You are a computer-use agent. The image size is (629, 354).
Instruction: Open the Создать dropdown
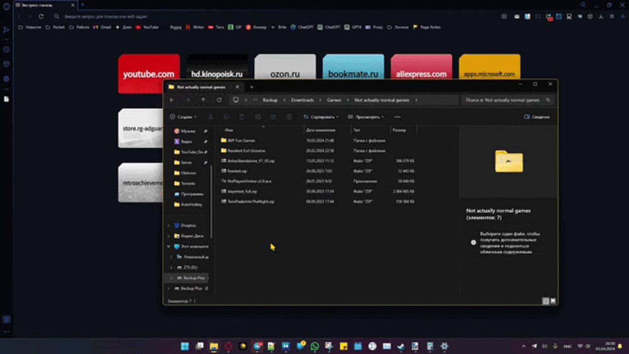click(183, 117)
